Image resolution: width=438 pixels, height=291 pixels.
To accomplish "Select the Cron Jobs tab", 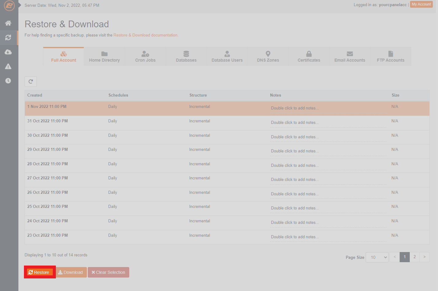I will pos(145,56).
